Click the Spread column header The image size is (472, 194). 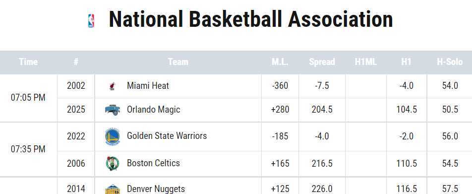322,62
